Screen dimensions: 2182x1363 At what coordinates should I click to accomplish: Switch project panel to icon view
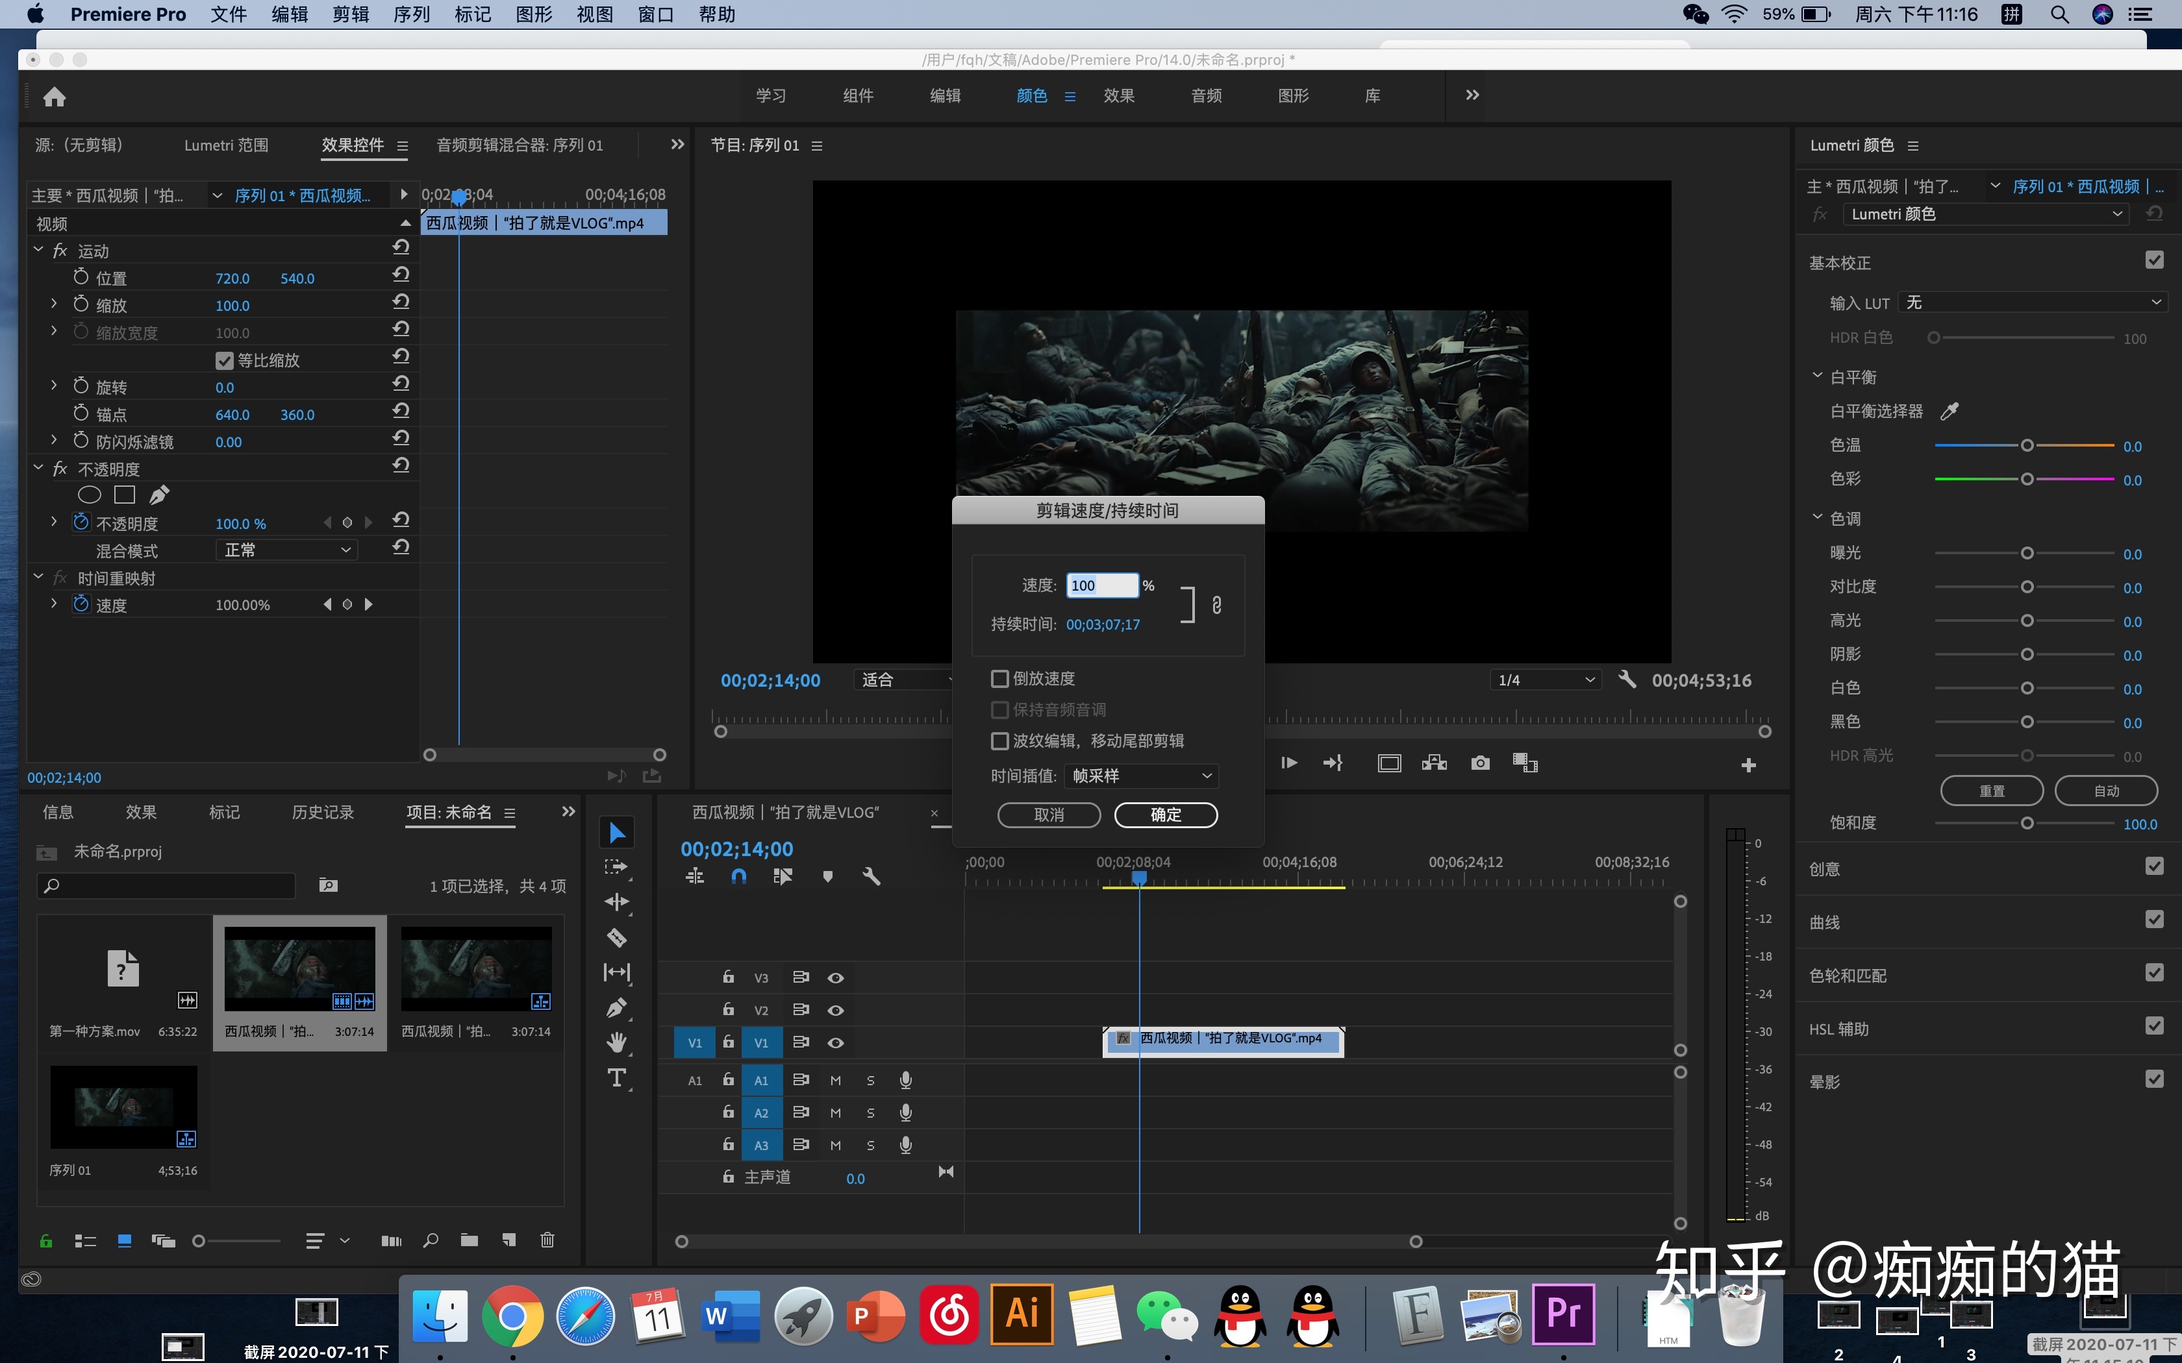tap(125, 1241)
